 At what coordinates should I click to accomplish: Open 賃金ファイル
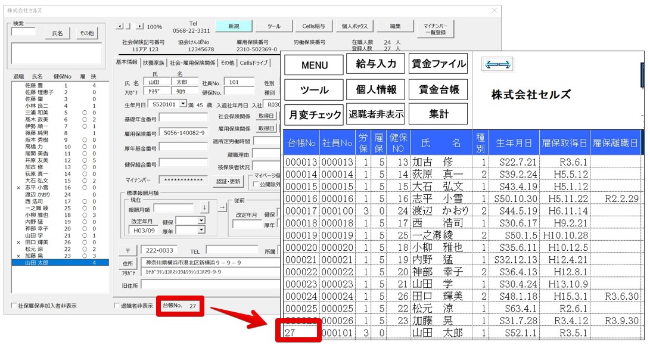438,64
